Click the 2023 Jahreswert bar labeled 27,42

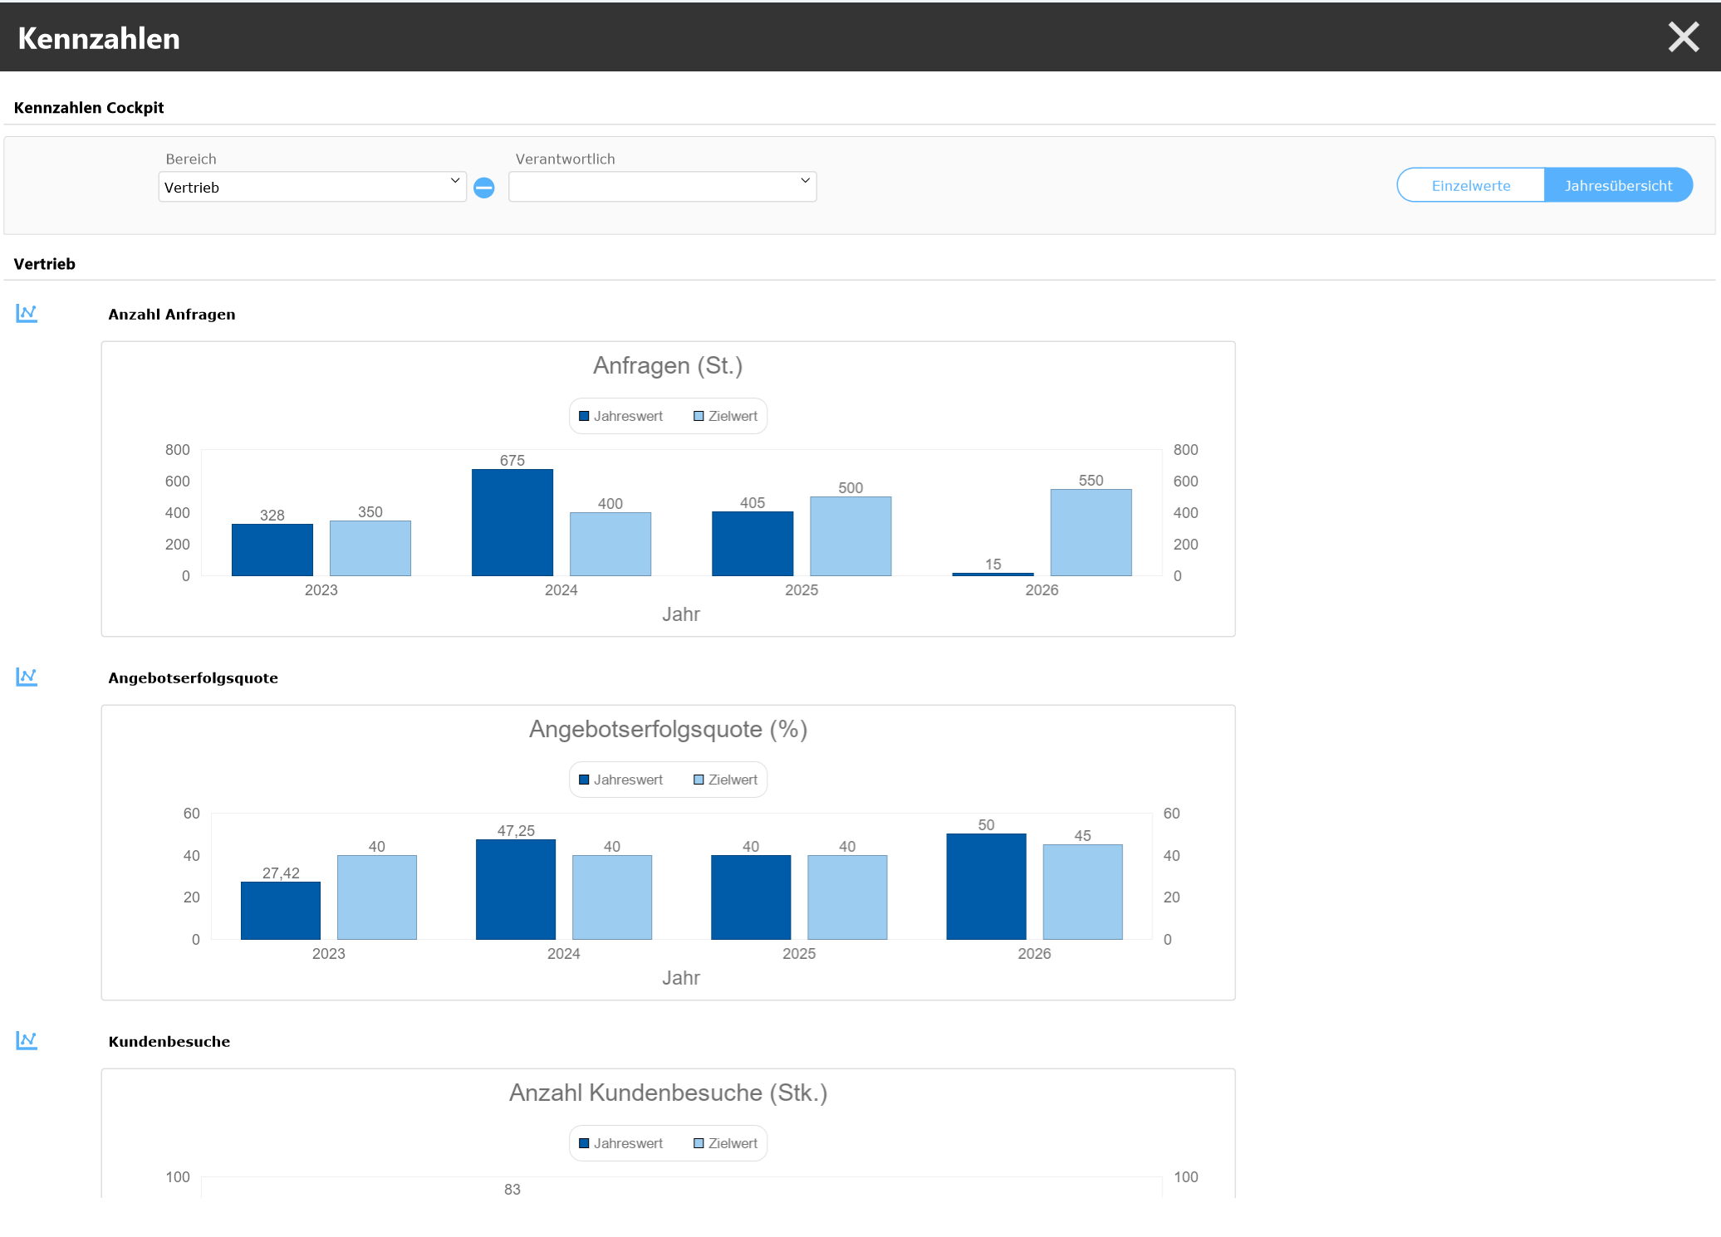click(x=281, y=911)
